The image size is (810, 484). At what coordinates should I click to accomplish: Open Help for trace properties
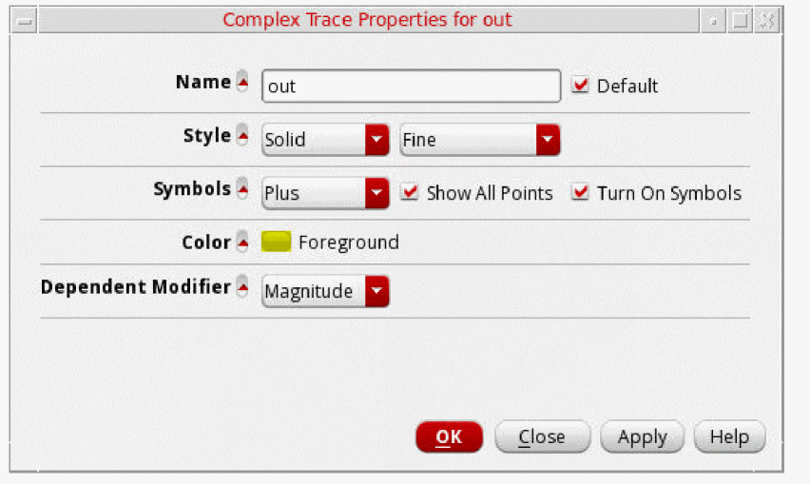click(x=729, y=436)
